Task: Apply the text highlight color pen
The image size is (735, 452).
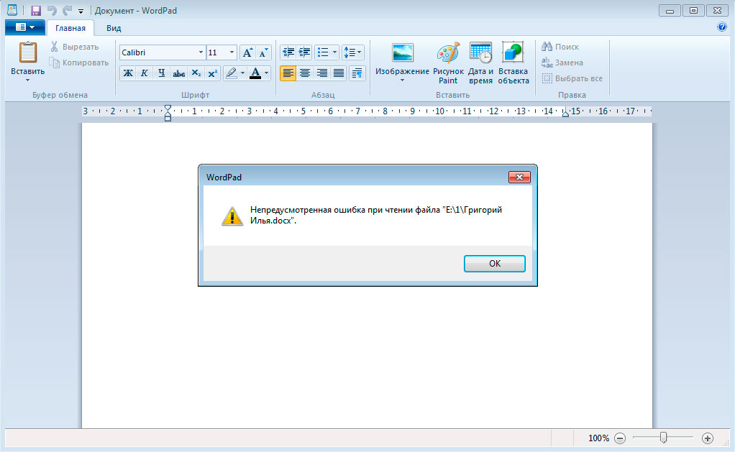Action: (x=231, y=73)
